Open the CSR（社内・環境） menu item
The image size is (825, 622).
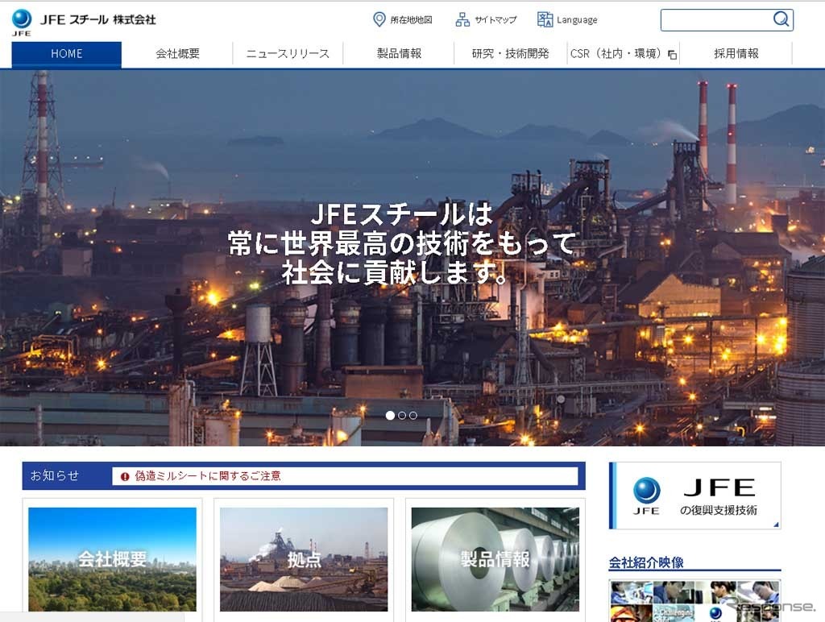[623, 54]
